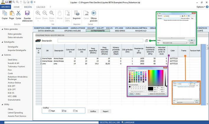Click the blue help question mark icon
Viewport: 209px width, 124px height.
pyautogui.click(x=207, y=7)
